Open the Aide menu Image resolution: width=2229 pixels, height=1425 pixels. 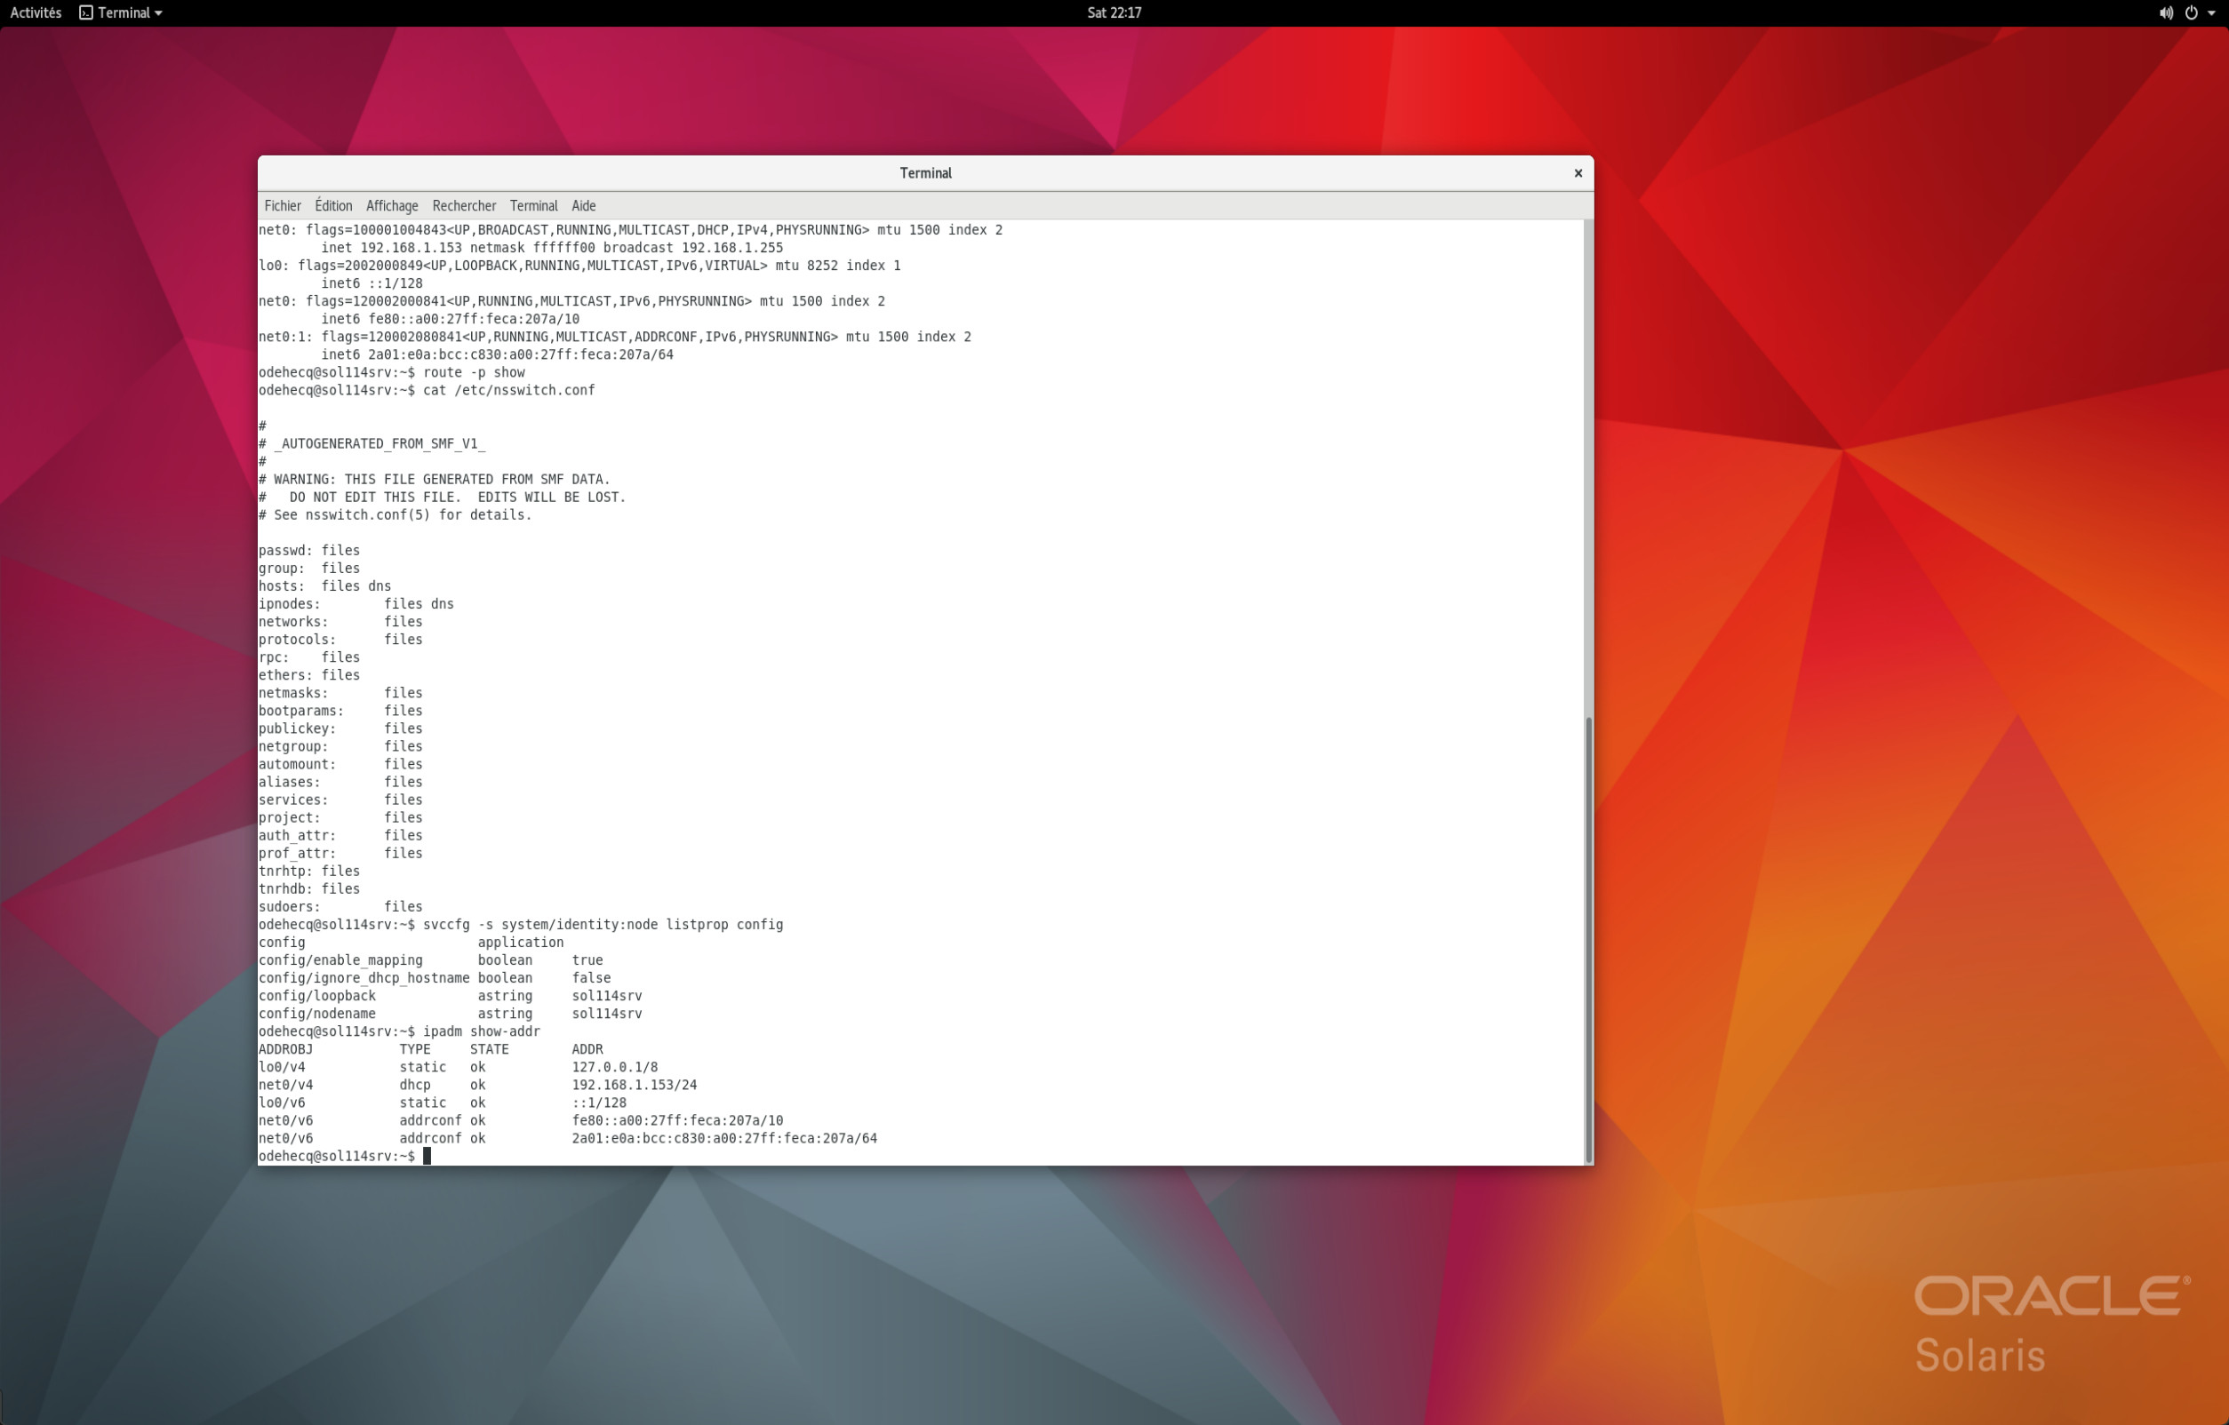(x=583, y=205)
